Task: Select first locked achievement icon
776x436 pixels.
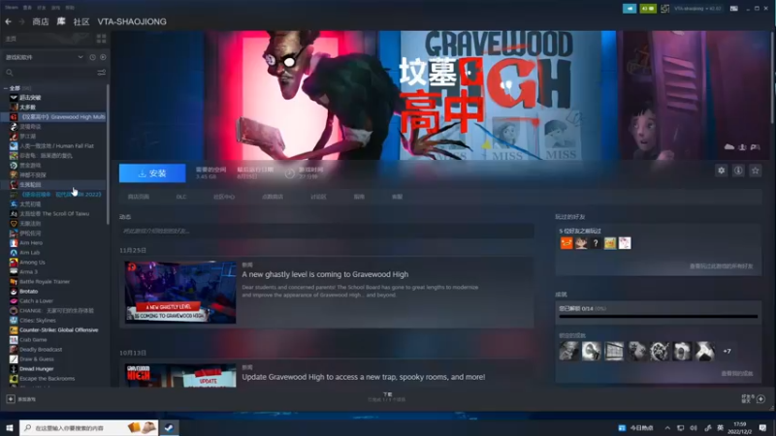Action: [568, 351]
